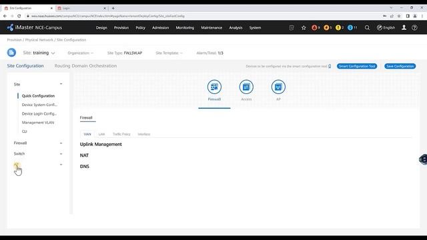Open the System menu
The image size is (427, 240).
click(255, 28)
